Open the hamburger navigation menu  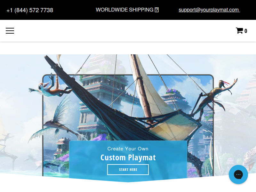[10, 31]
